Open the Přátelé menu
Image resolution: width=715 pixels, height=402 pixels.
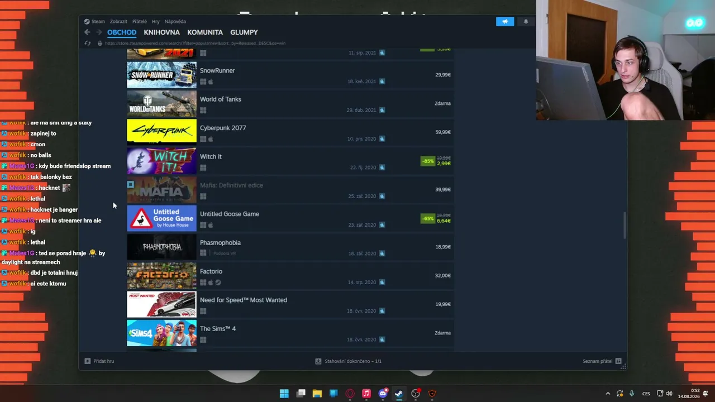[x=140, y=22]
